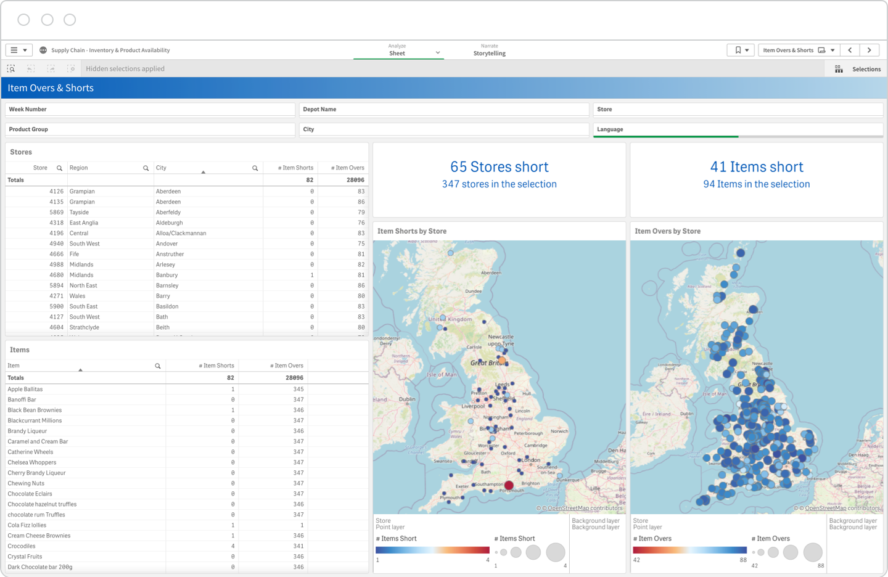The height and width of the screenshot is (577, 888).
Task: Open the Analyze Sheet tab
Action: [397, 50]
